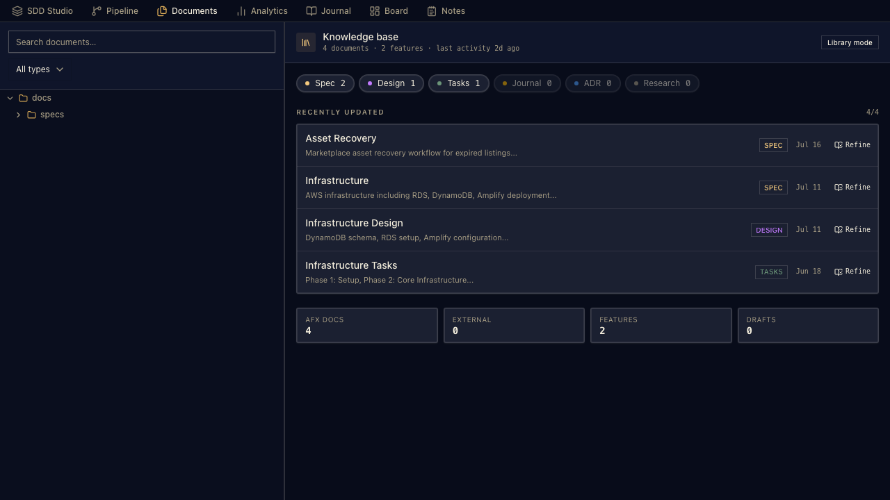Click the RECENTLY UPDATED label
Screen dimensions: 890x500
pos(340,112)
